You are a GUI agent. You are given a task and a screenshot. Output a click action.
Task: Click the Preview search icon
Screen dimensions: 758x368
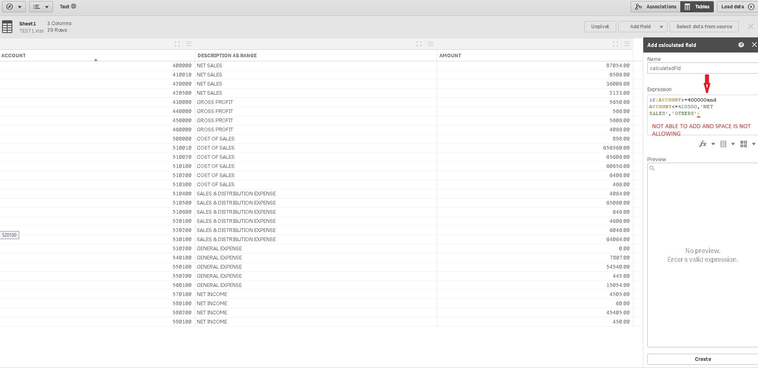pyautogui.click(x=652, y=168)
